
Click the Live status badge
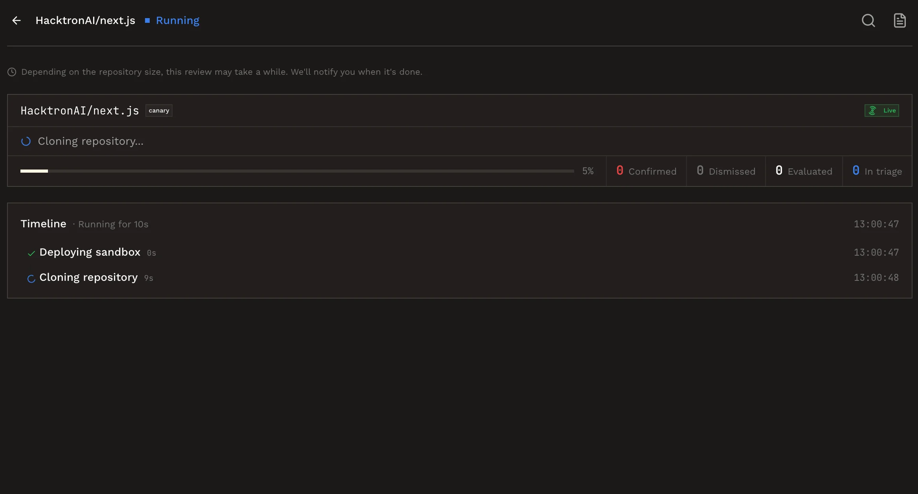[x=882, y=111]
